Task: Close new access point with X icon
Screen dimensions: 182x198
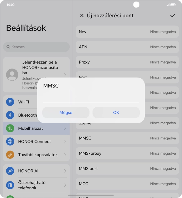Action: [82, 15]
